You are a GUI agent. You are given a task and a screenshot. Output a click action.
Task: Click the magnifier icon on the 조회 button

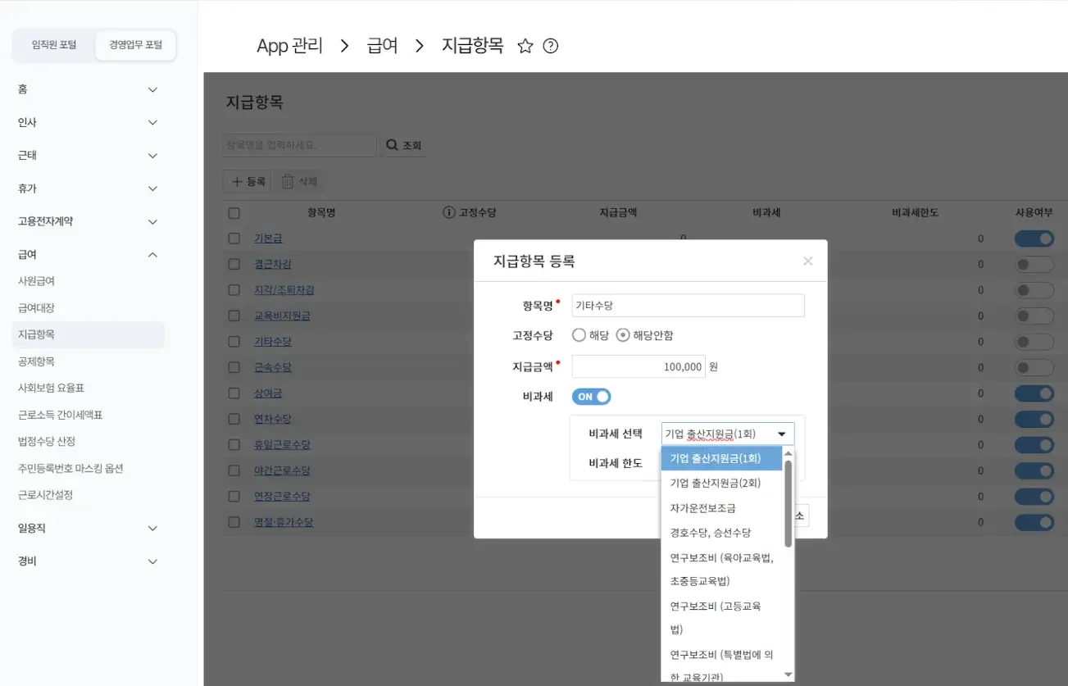coord(392,143)
